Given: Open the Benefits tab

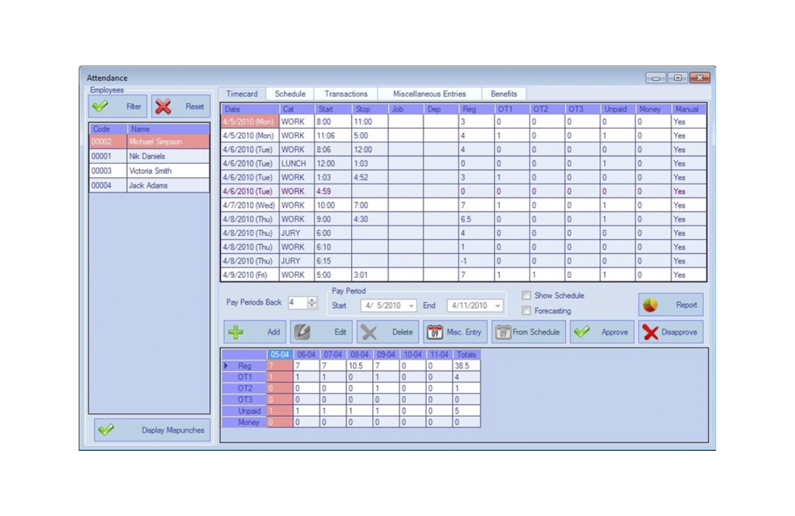Looking at the screenshot, I should 504,94.
